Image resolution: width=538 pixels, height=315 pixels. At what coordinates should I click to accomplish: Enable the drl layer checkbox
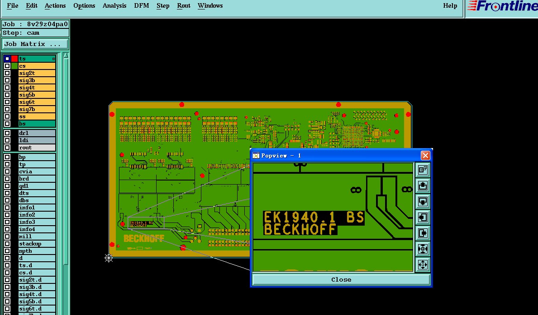pos(7,133)
